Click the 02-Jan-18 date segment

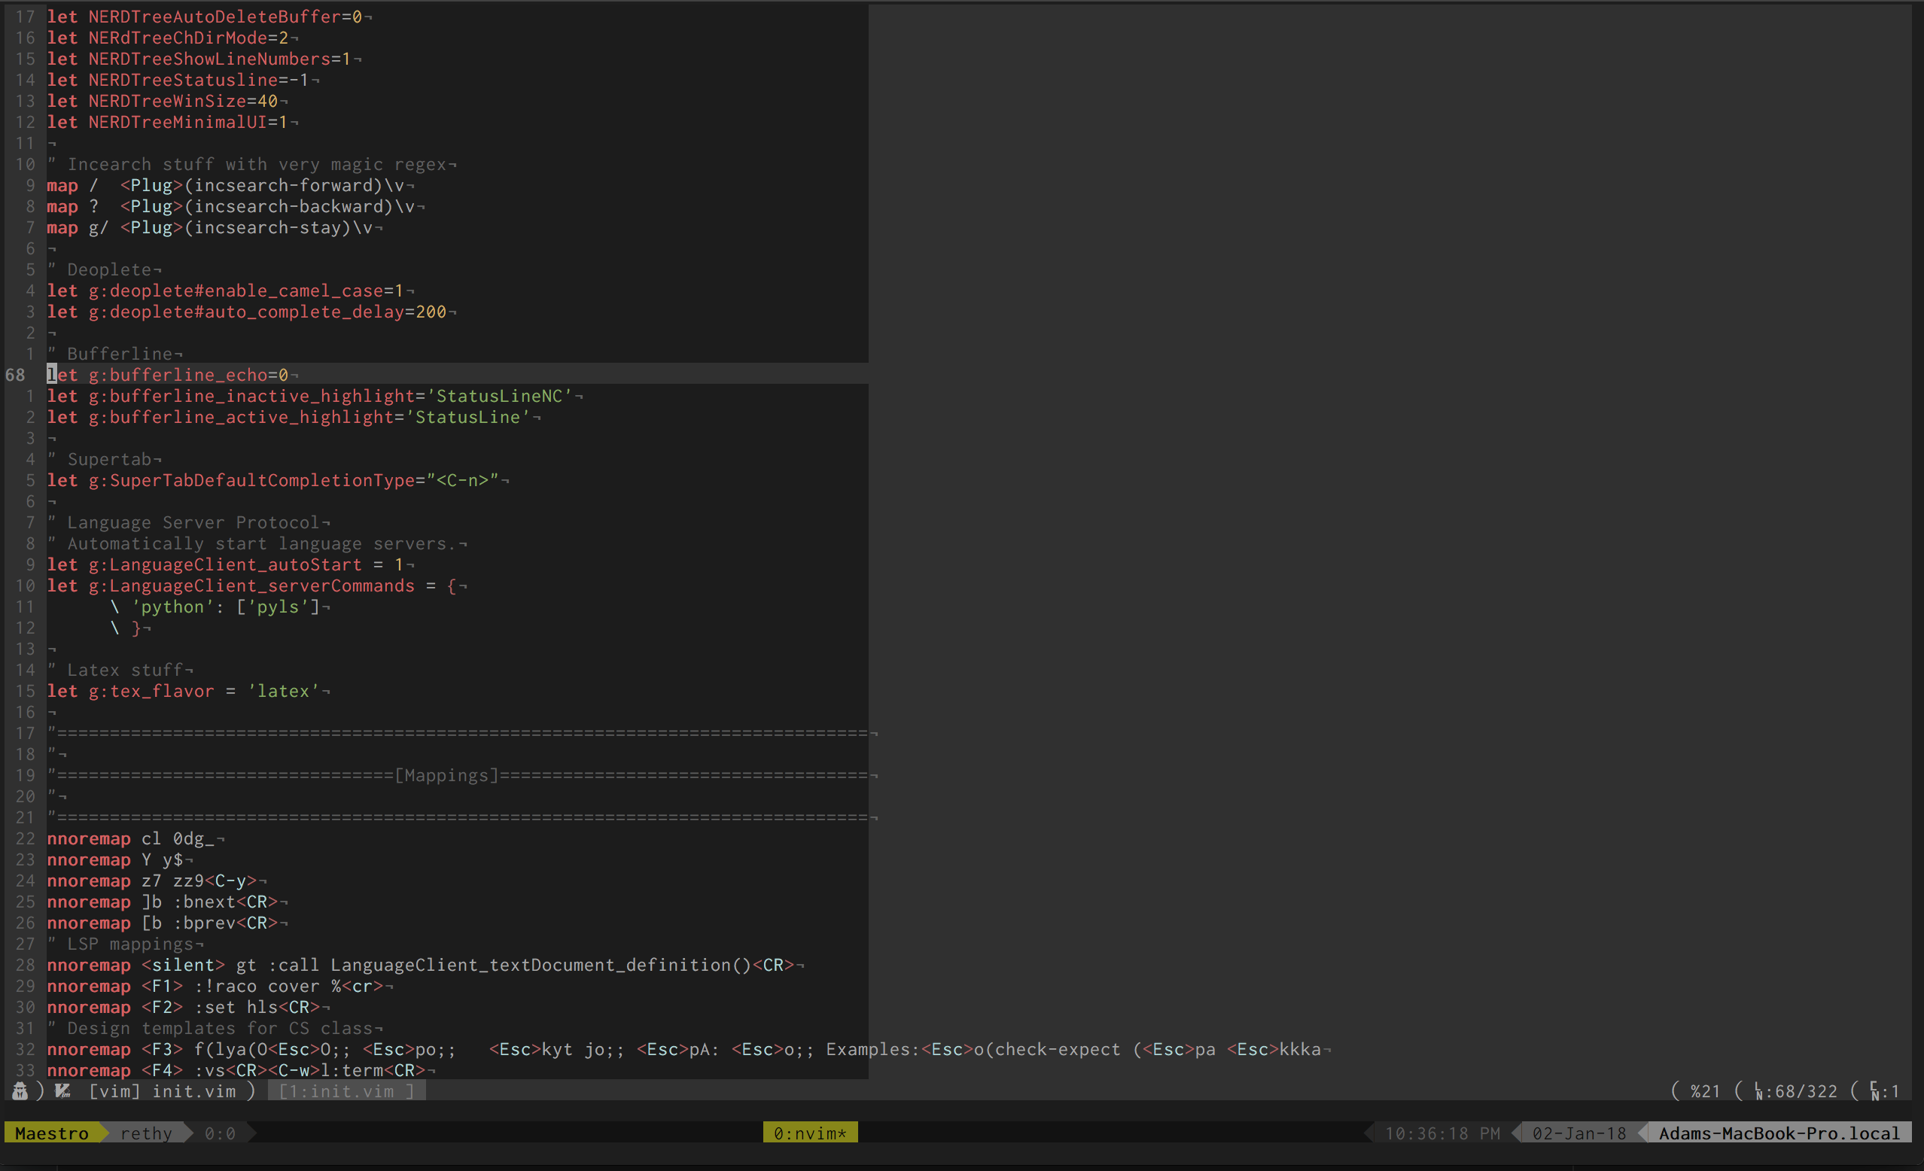click(1578, 1133)
